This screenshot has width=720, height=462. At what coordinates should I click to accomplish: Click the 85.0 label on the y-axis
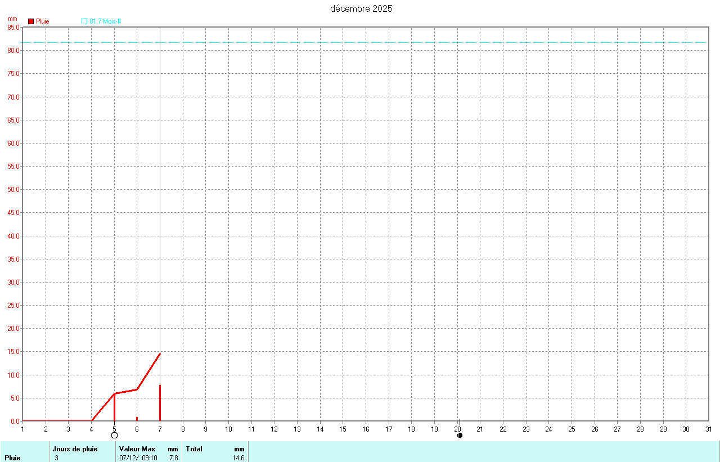13,27
